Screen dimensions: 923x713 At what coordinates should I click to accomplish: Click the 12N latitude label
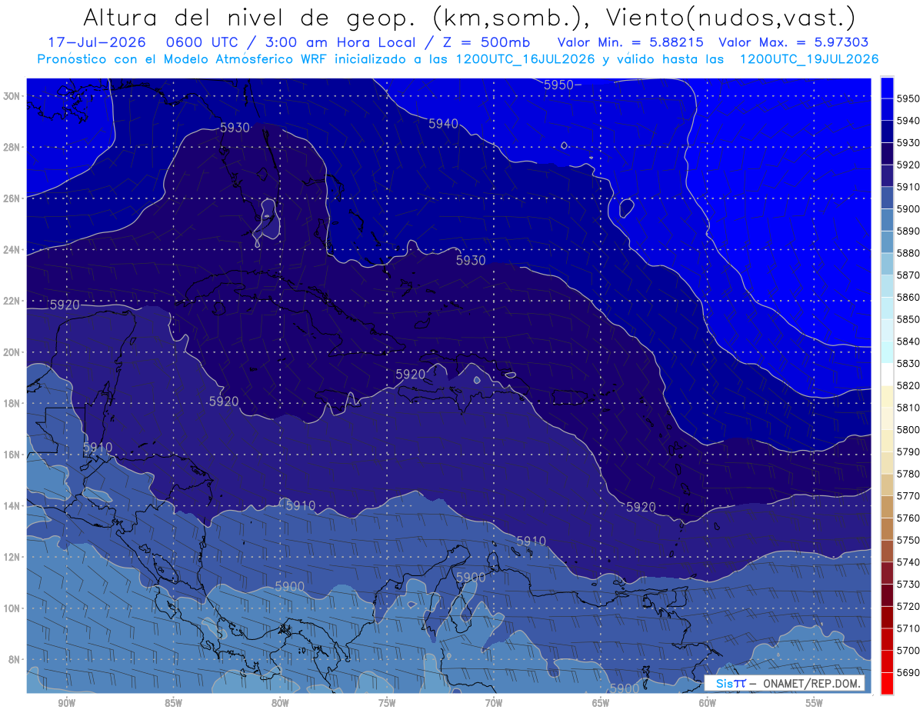[x=12, y=557]
